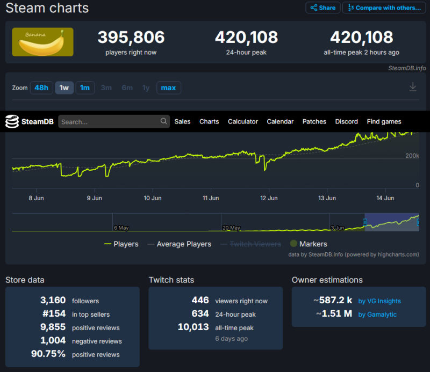Set chart zoom to max
Viewport: 430px width, 372px height.
(168, 87)
